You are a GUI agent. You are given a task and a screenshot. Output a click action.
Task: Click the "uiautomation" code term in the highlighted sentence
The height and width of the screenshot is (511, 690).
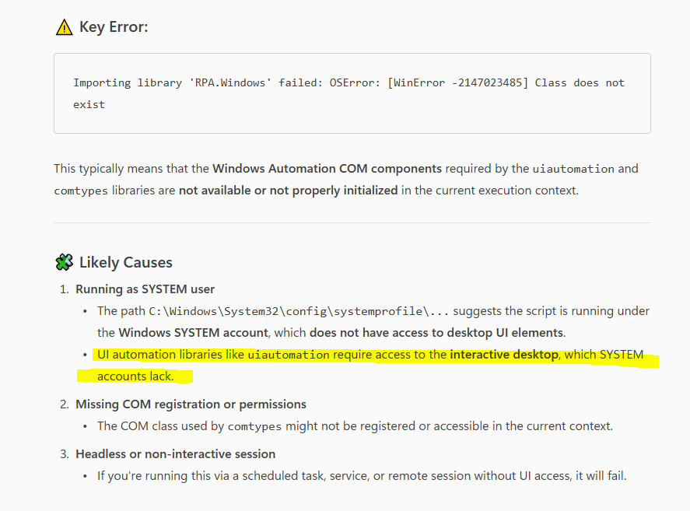point(289,355)
